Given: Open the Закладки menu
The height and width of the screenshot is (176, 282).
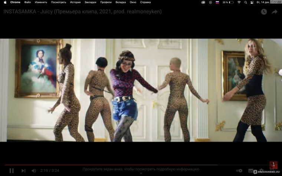Looking at the screenshot, I should click(x=90, y=2).
